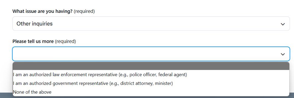This screenshot has width=294, height=98.
Task: Click the "district attorney, minister" example text
Action: tap(146, 83)
